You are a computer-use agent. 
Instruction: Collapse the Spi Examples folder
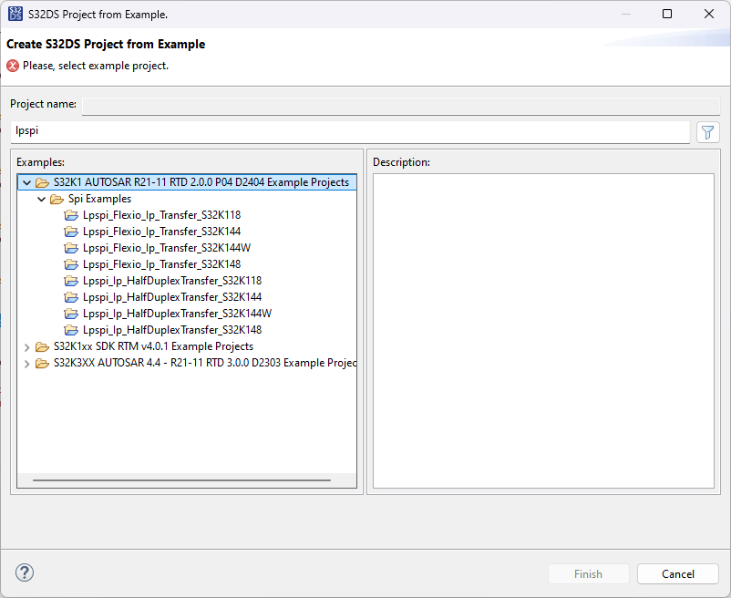42,199
